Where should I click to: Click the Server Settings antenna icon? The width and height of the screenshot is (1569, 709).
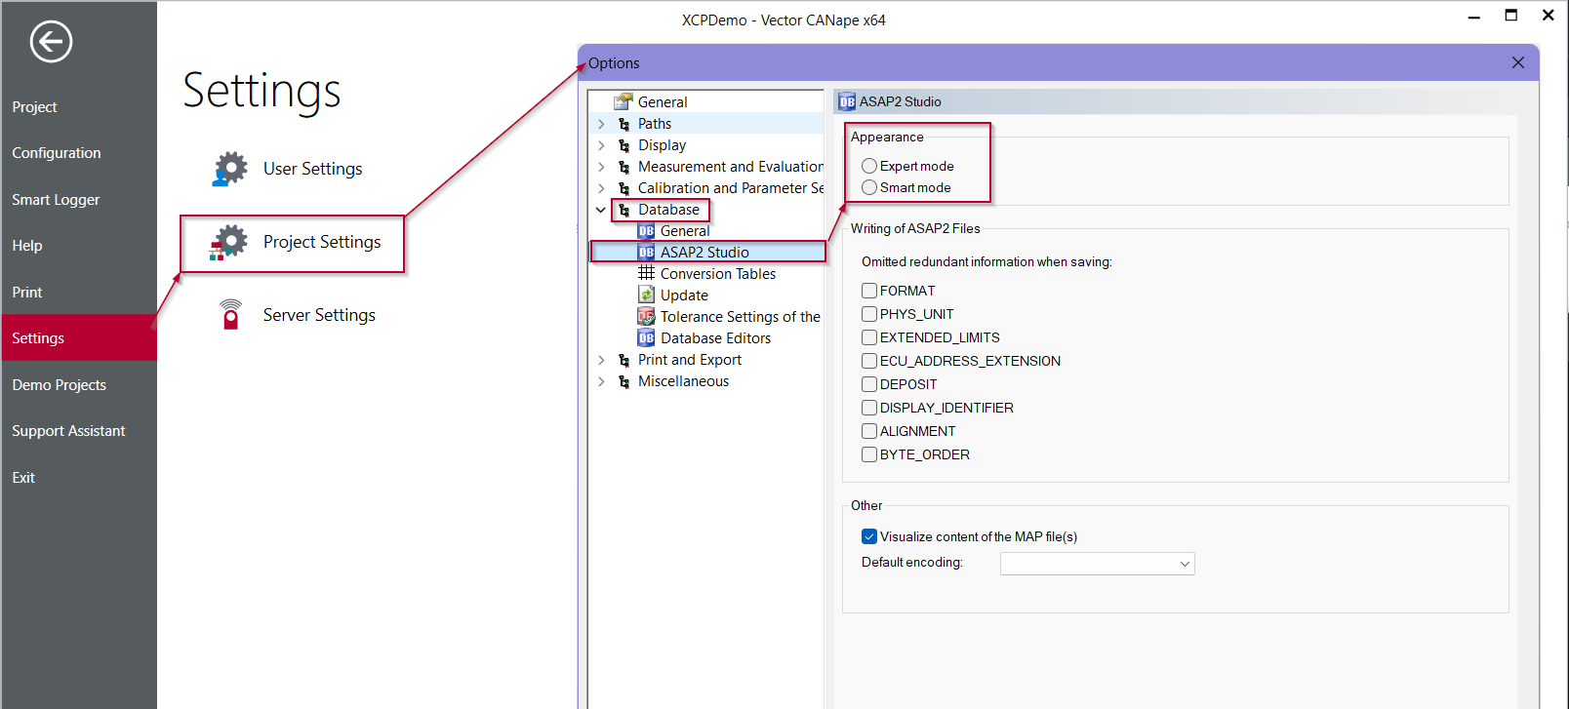click(230, 314)
